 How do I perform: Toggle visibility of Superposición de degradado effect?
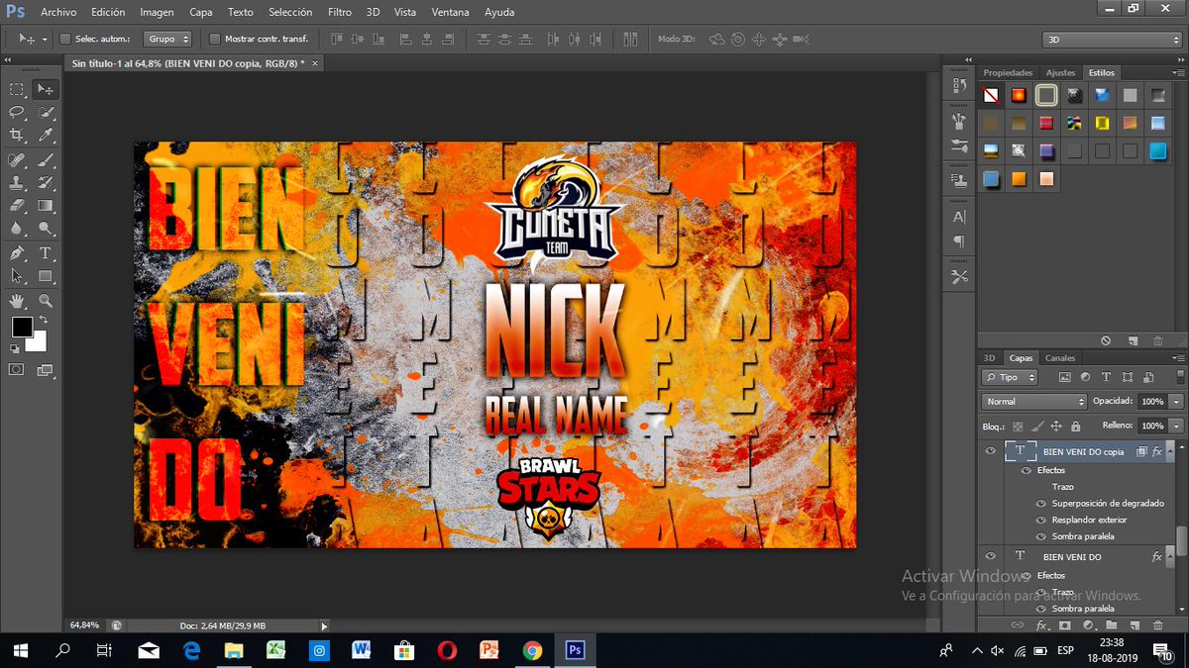[x=1041, y=504]
